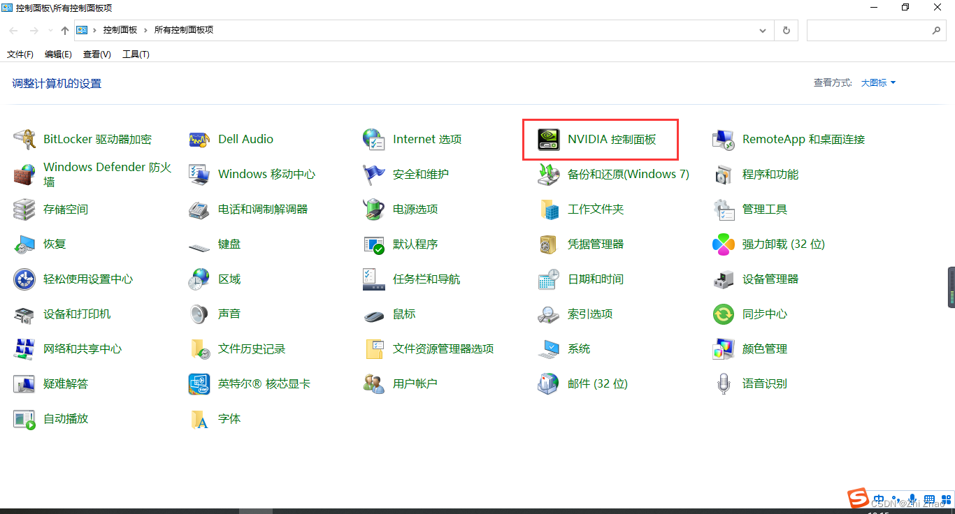Click the right edge side handle
This screenshot has width=955, height=514.
pos(952,287)
